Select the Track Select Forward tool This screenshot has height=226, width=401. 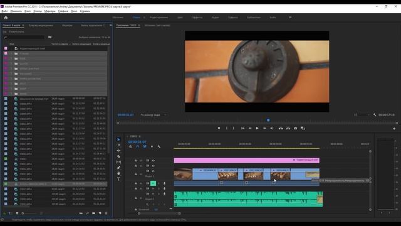[118, 145]
